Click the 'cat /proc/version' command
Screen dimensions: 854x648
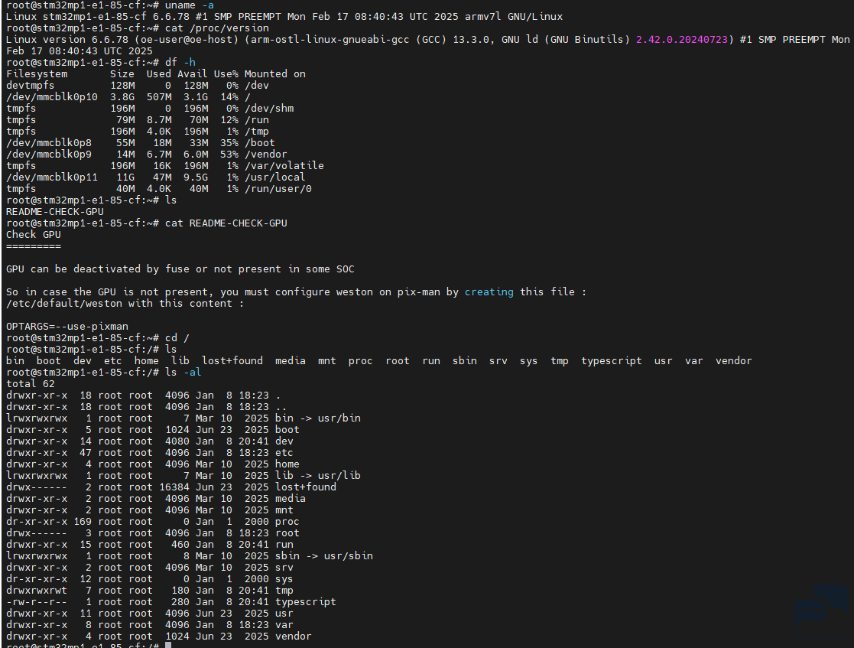click(x=217, y=28)
